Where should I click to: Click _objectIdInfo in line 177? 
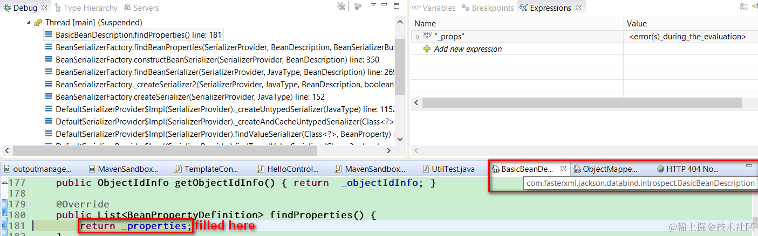coord(380,183)
